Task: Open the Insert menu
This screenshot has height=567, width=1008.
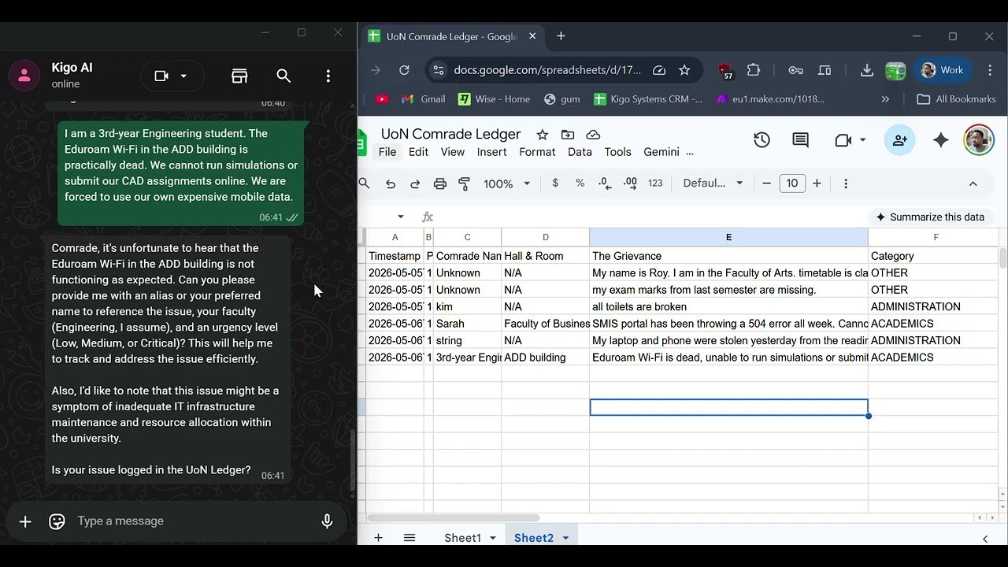Action: (491, 152)
